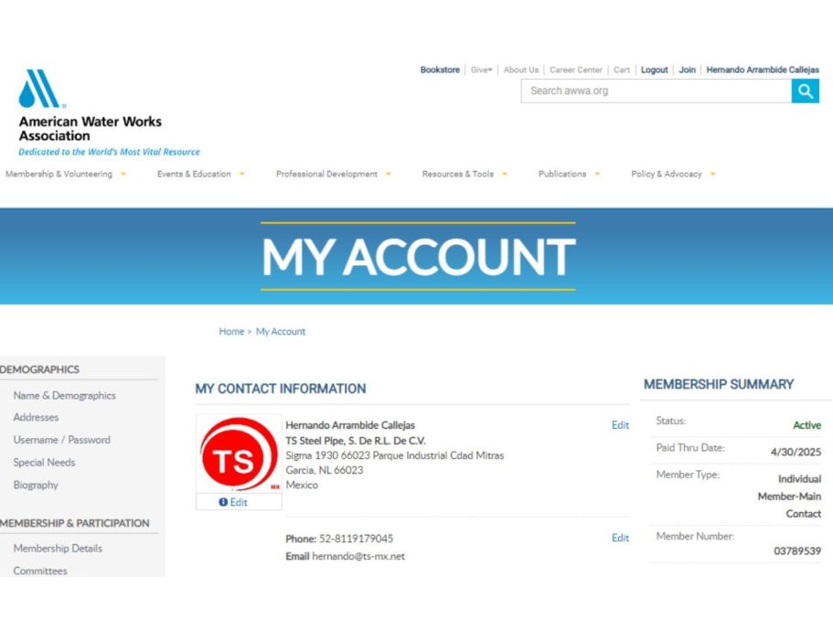Viewport: 833px width, 641px height.
Task: Select the address line Garcia, NL 66023
Action: (325, 470)
